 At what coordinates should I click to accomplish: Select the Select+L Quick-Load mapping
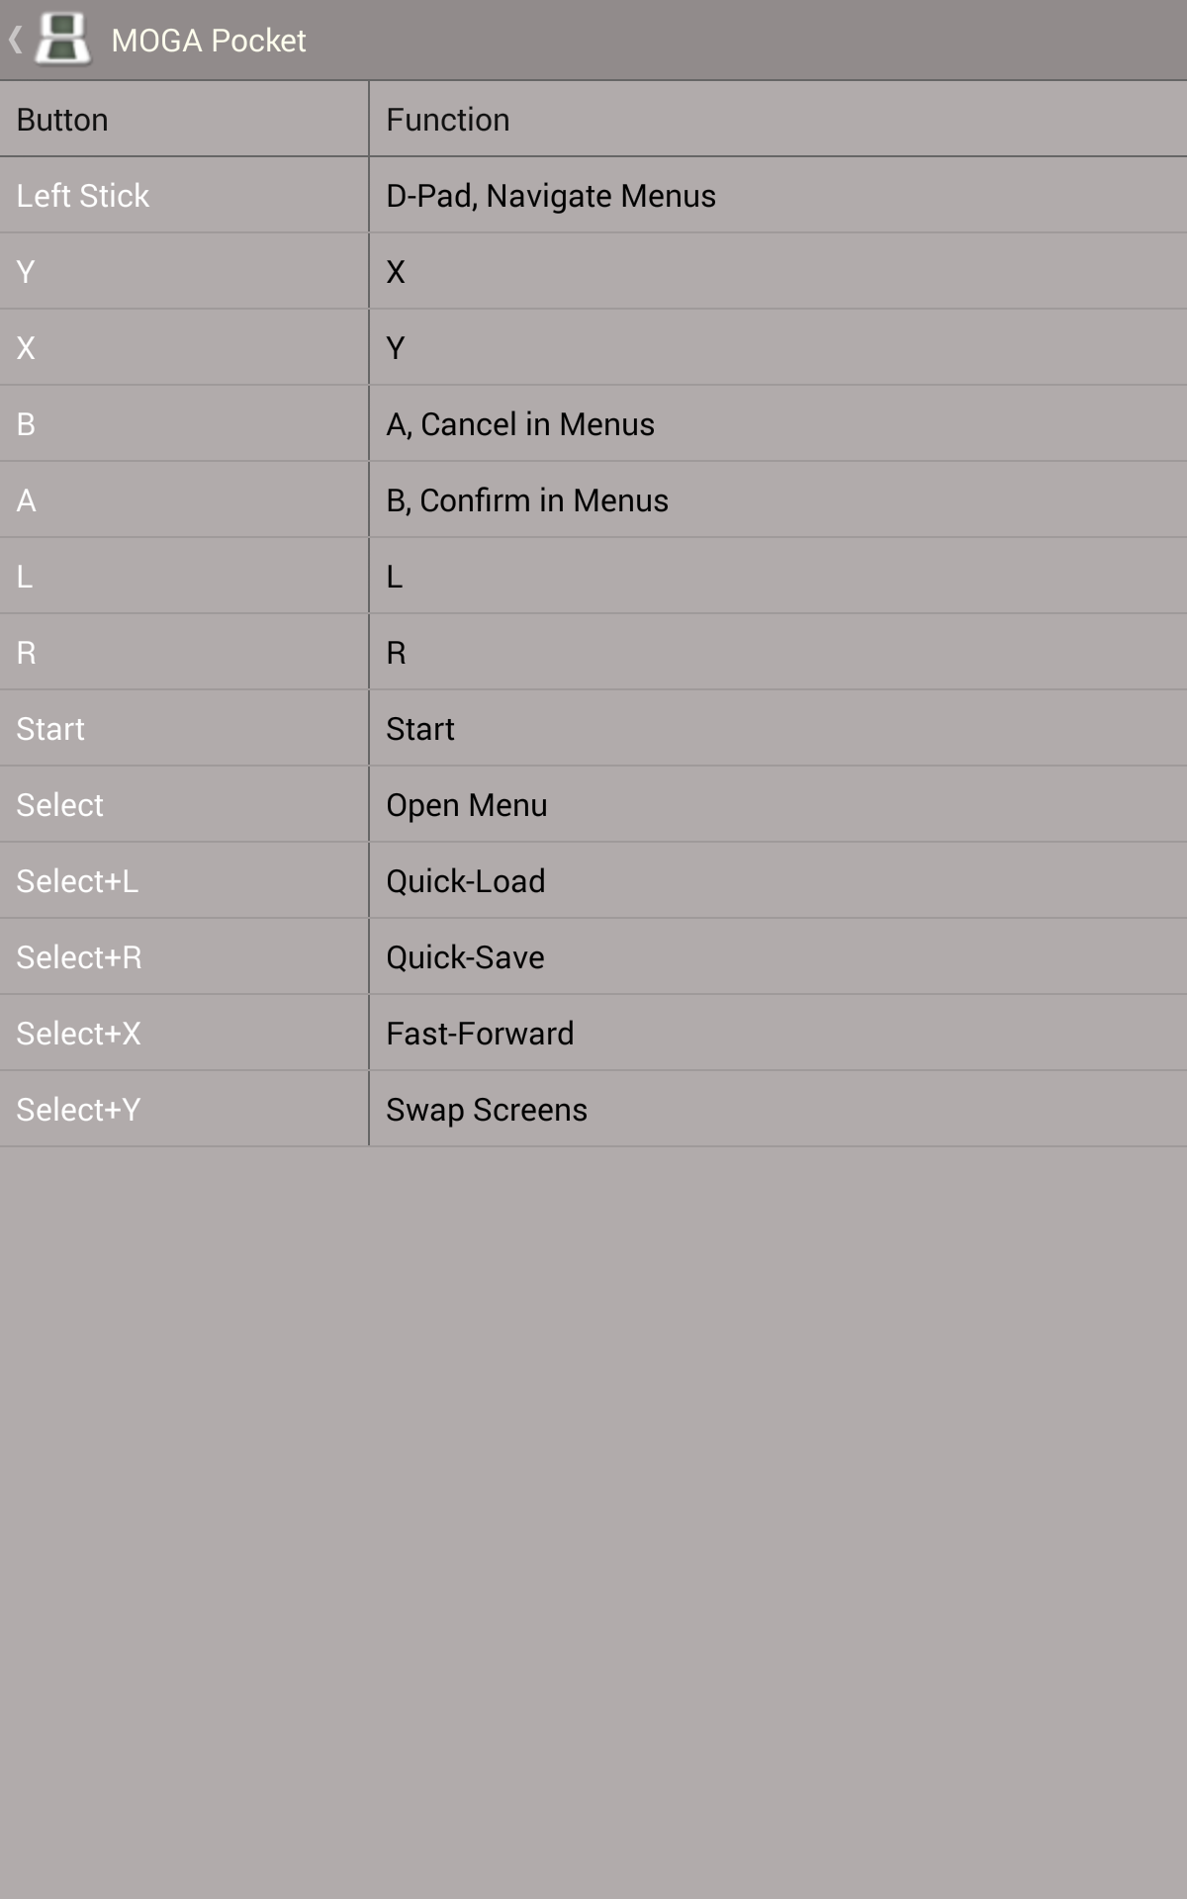(x=183, y=880)
